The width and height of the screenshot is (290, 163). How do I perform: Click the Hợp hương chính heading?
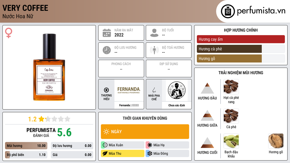pyautogui.click(x=241, y=30)
